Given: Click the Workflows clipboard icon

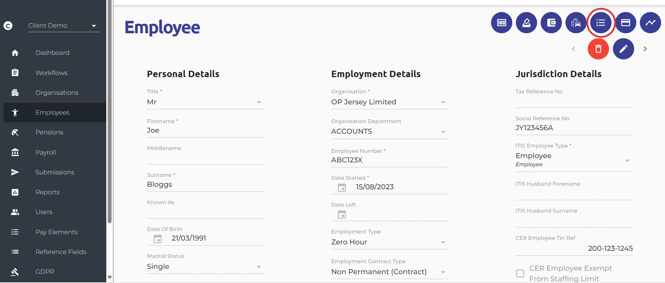Looking at the screenshot, I should 15,73.
